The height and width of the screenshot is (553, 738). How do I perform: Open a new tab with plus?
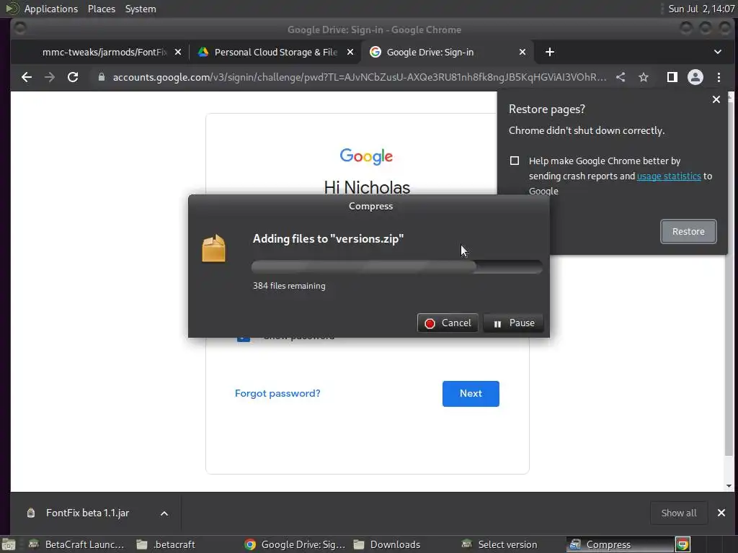click(550, 52)
